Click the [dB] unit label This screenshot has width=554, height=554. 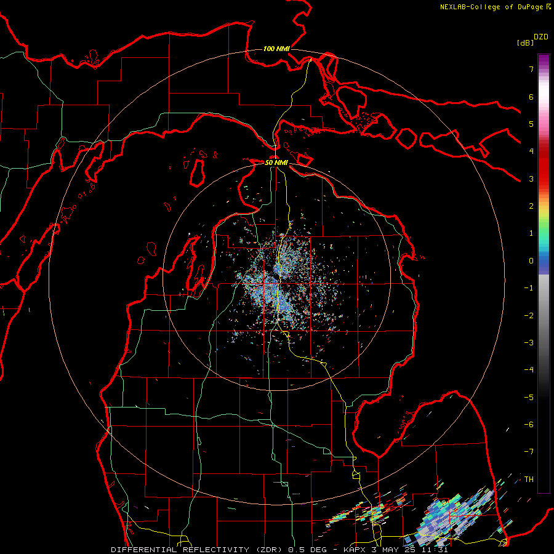tap(525, 42)
